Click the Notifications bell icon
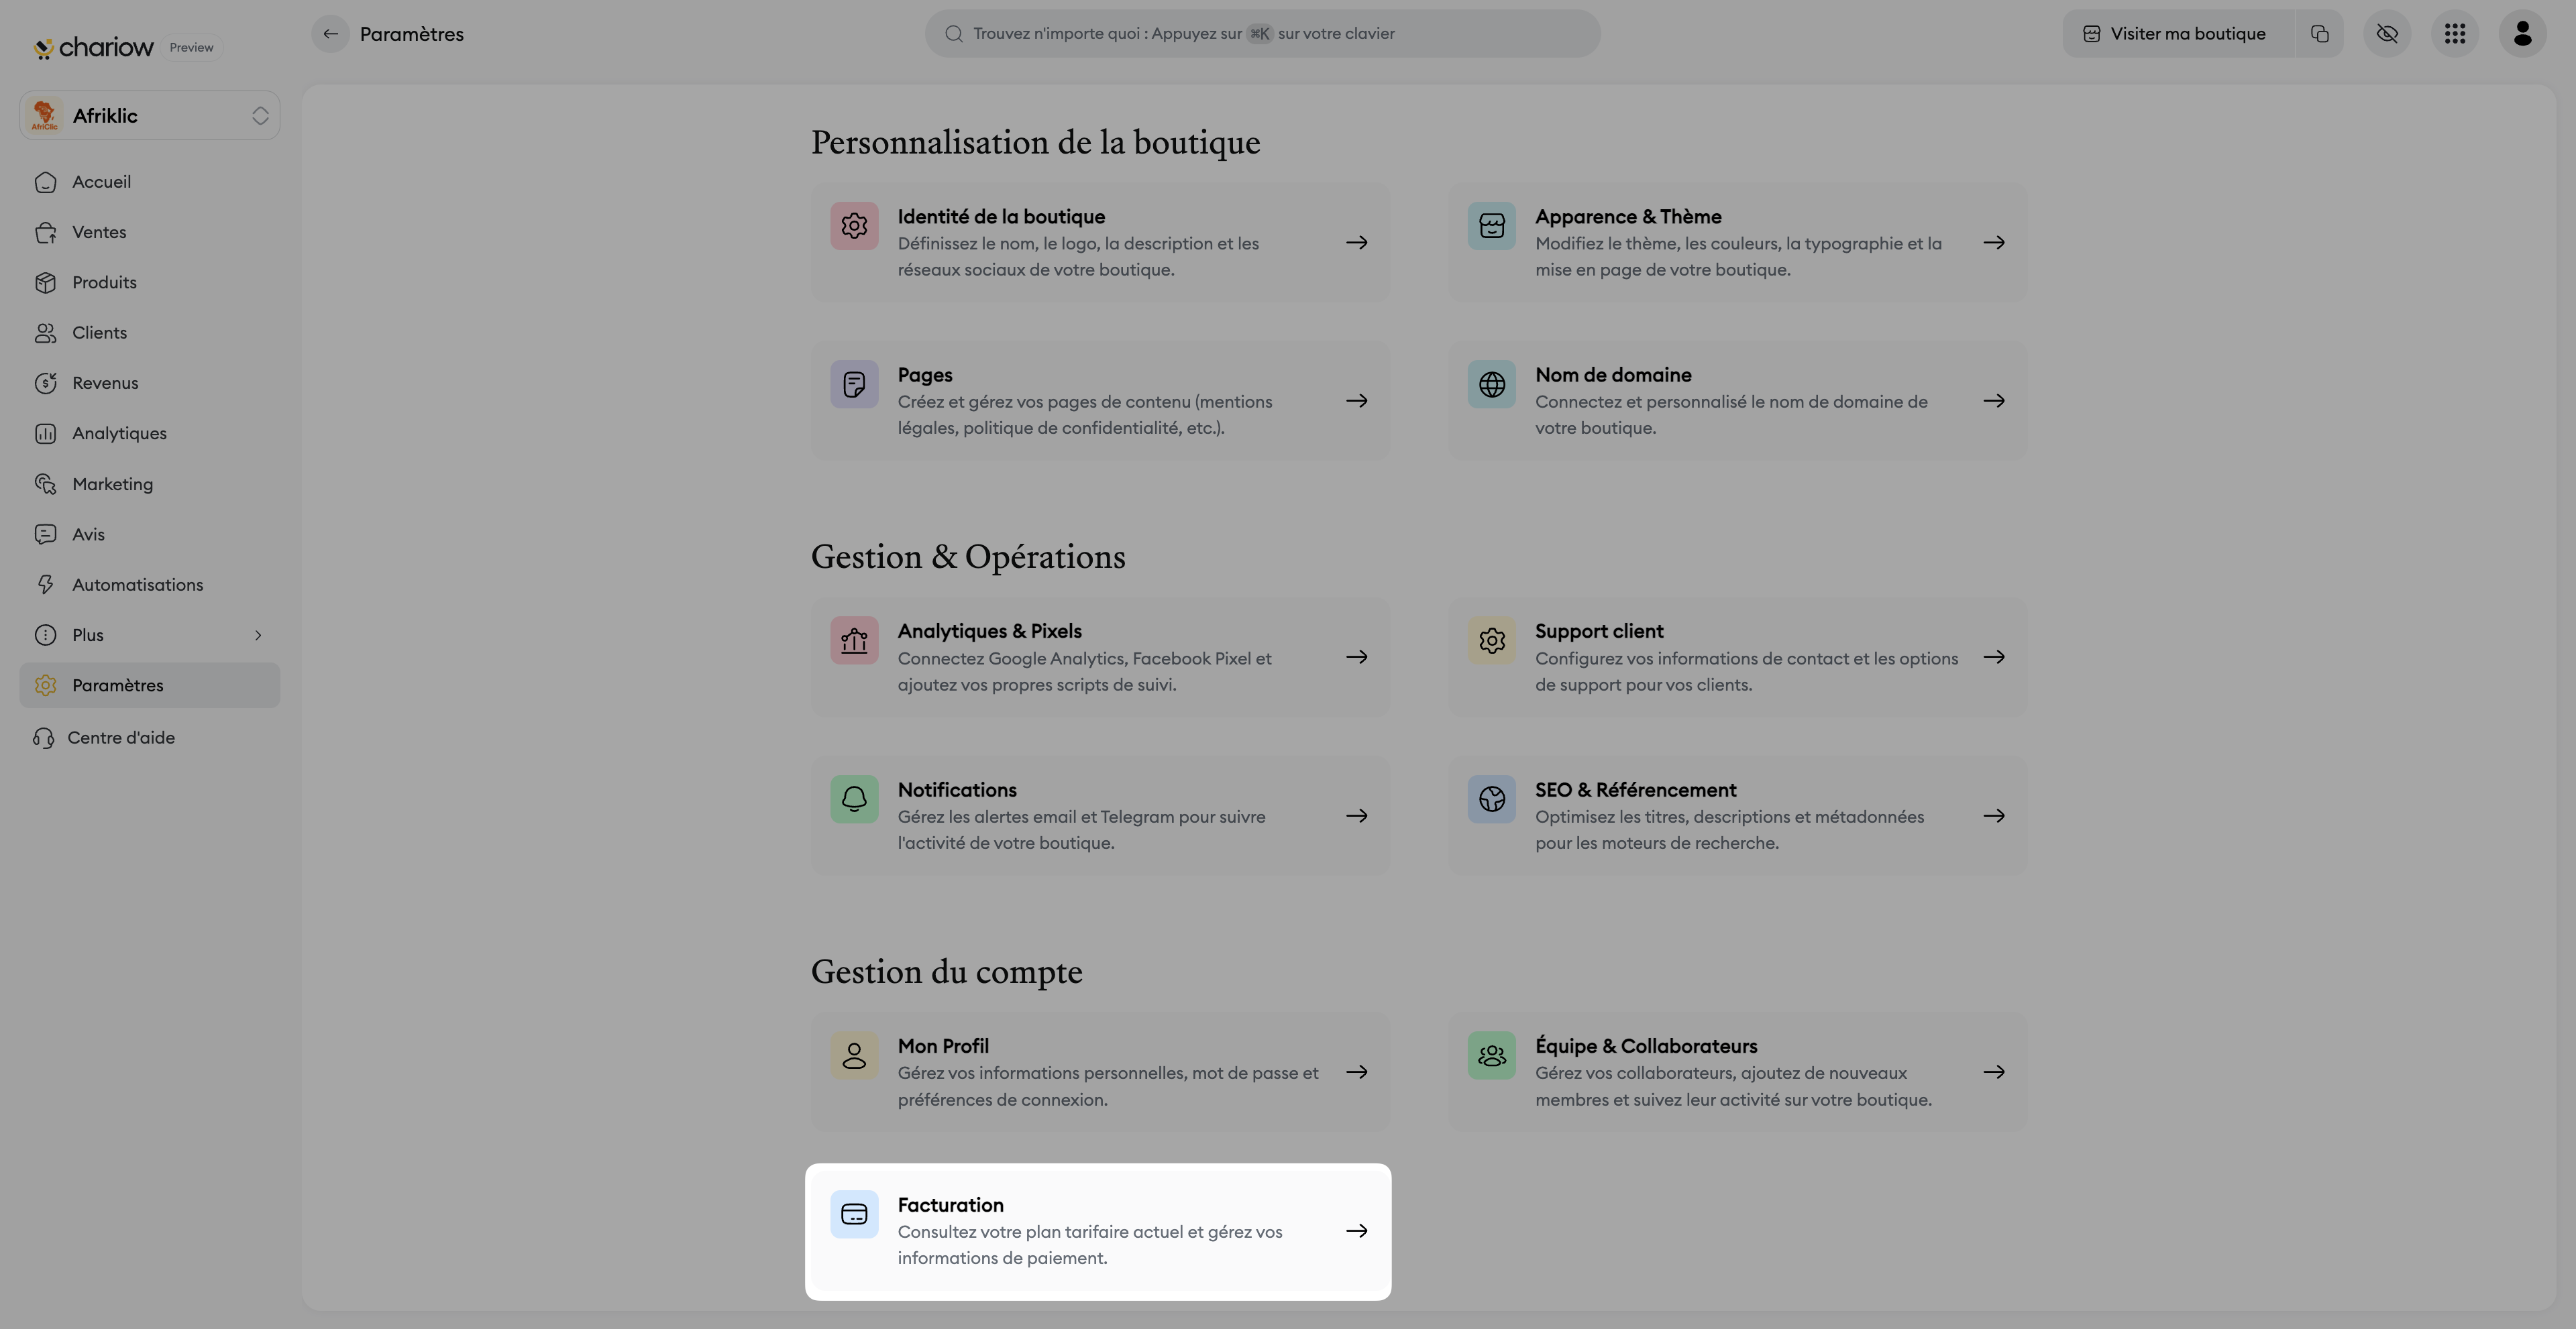 pos(854,799)
